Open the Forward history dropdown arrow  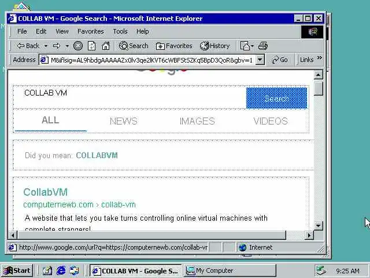click(67, 46)
